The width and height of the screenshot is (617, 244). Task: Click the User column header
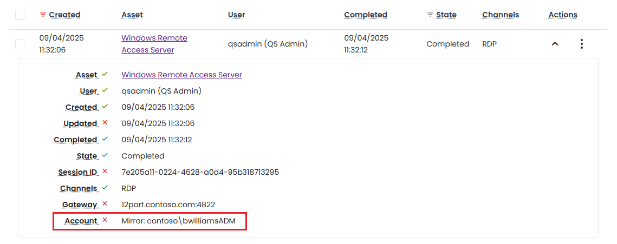click(x=236, y=15)
